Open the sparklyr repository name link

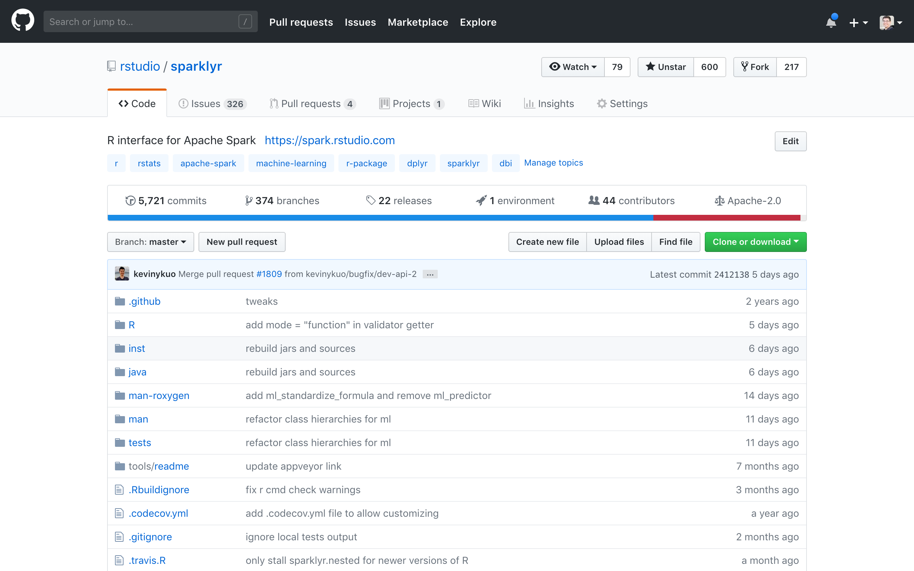(196, 66)
